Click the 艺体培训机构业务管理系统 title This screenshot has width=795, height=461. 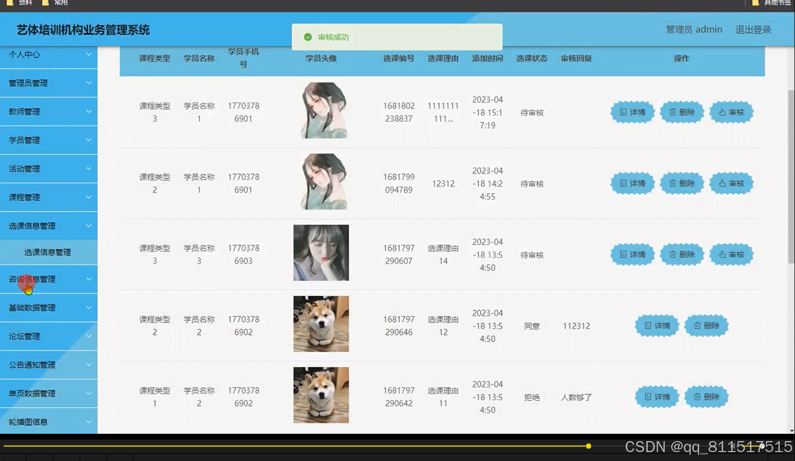click(x=83, y=30)
